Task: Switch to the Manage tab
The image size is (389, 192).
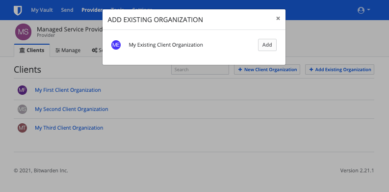Action: click(68, 50)
